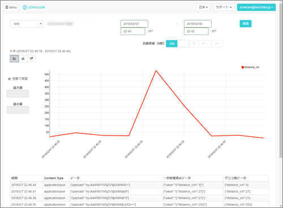Open the サポート dropdown menu

pyautogui.click(x=224, y=7)
